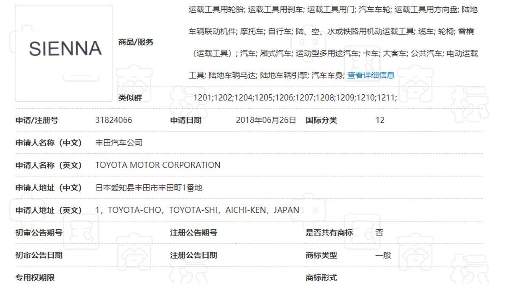The image size is (510, 284).
Task: Select the 是否共有商标 label
Action: click(x=329, y=233)
